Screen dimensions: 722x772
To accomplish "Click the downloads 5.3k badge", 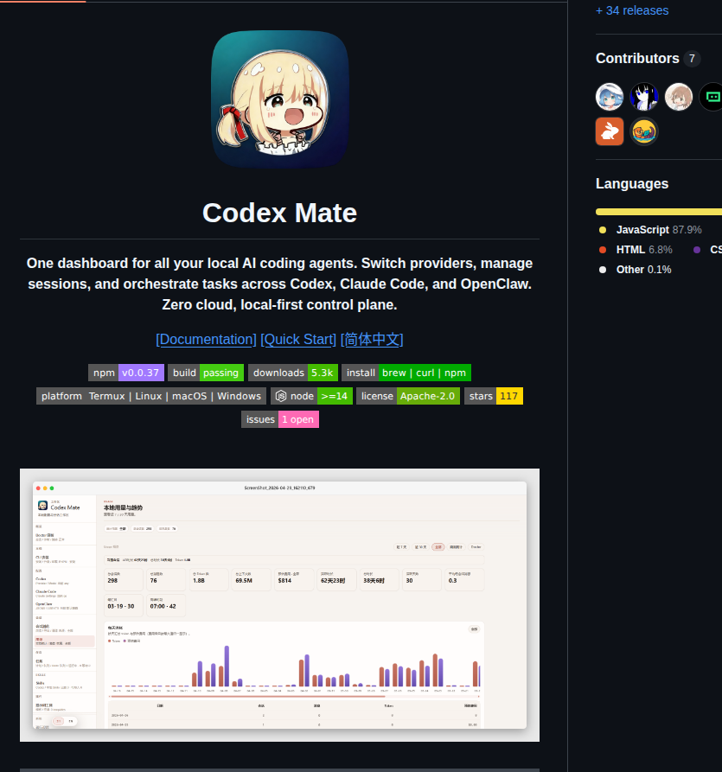I will pyautogui.click(x=293, y=373).
